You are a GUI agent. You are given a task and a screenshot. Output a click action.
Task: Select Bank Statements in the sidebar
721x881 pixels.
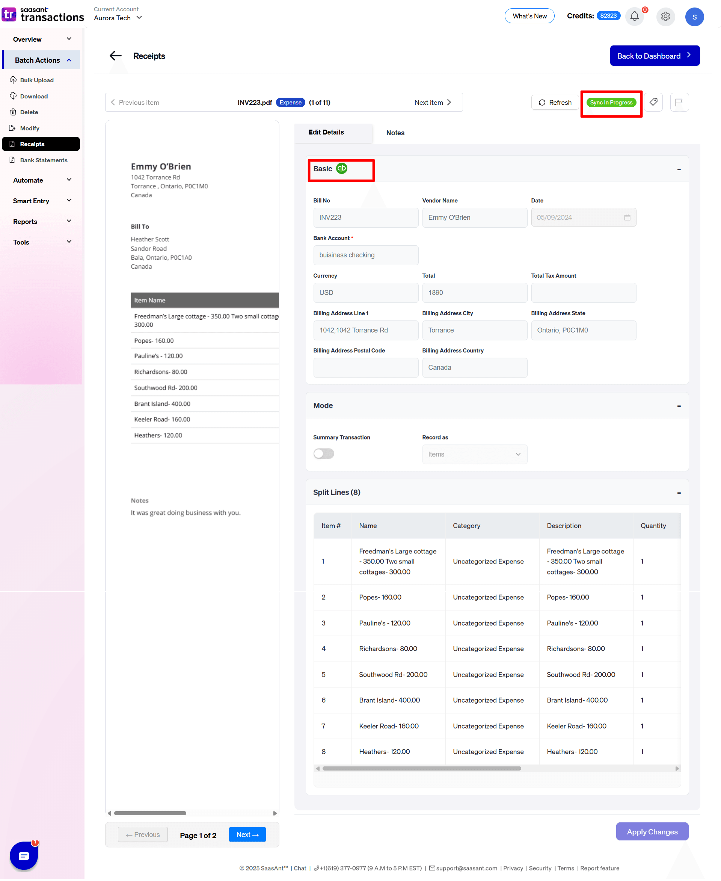point(43,160)
